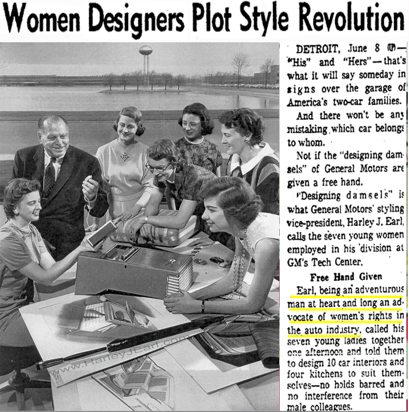Click the line 'four kitchens to suit them-'
Viewport: 409px width, 412px height.
coord(346,374)
